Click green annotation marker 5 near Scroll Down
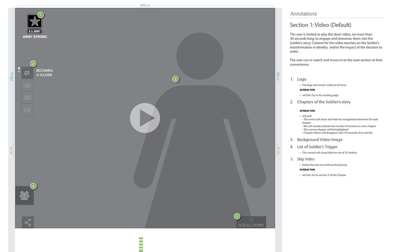Screen dimensions: 400x252 click(x=237, y=216)
